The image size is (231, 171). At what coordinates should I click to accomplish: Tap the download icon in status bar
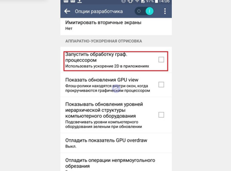[79, 1]
